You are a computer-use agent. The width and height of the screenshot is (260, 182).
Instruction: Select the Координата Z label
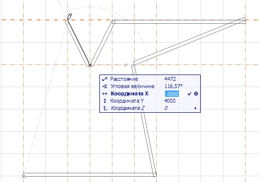tap(127, 108)
